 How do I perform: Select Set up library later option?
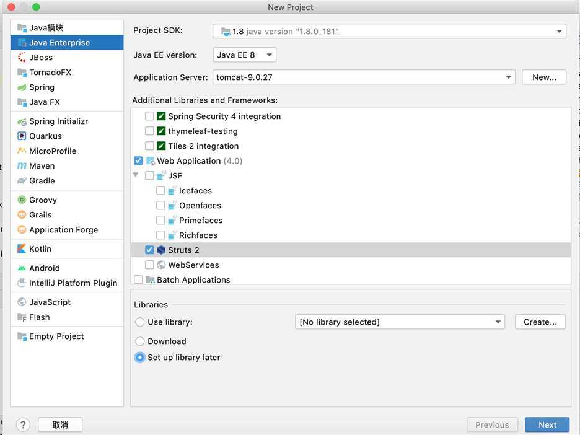tap(140, 358)
